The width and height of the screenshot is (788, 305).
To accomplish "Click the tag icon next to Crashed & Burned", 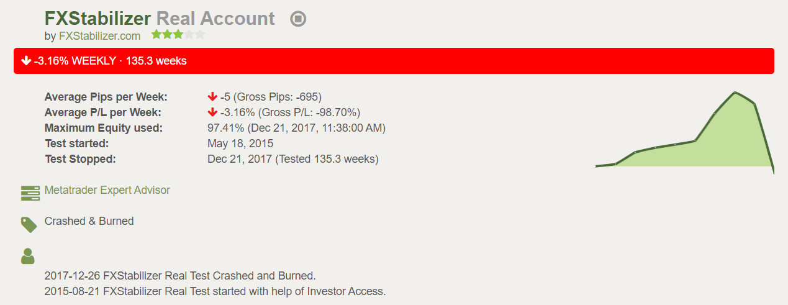I will [x=29, y=224].
